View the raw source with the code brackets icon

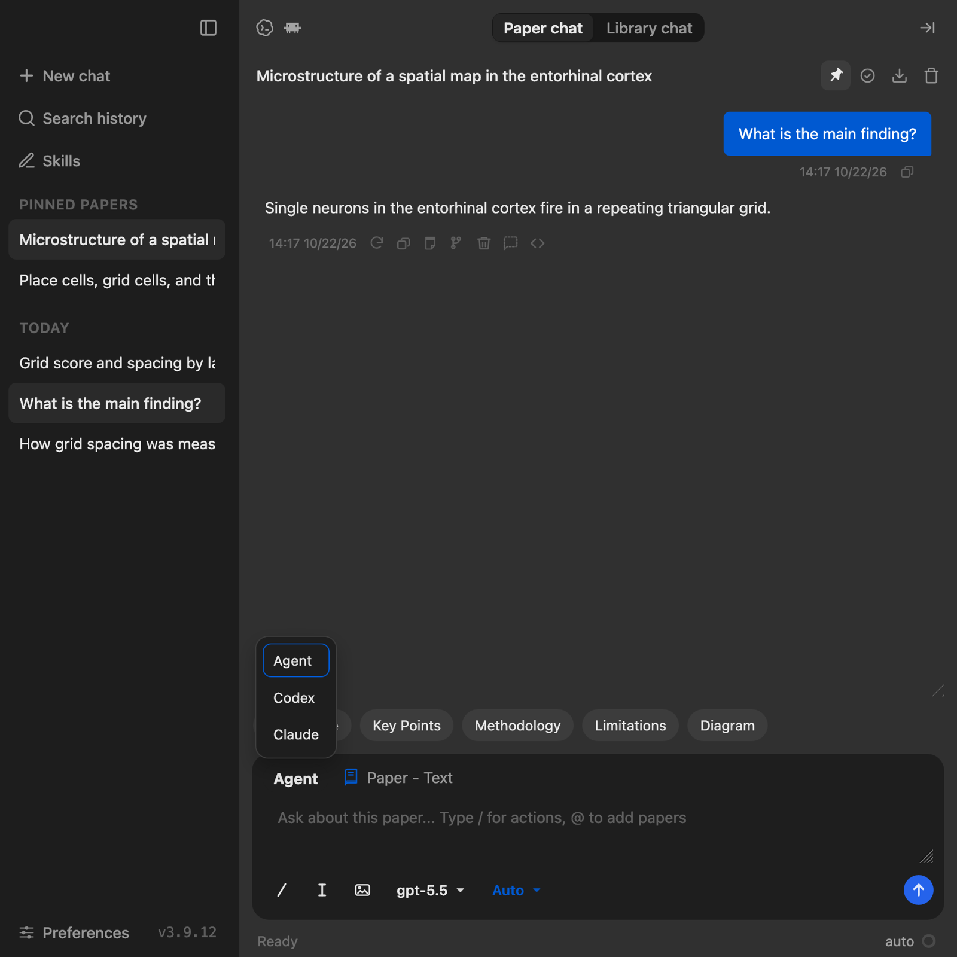click(537, 243)
